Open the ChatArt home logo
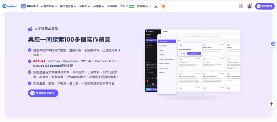 tap(30, 6)
